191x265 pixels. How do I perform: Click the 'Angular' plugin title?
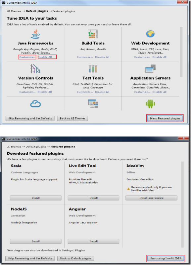coord(77,209)
